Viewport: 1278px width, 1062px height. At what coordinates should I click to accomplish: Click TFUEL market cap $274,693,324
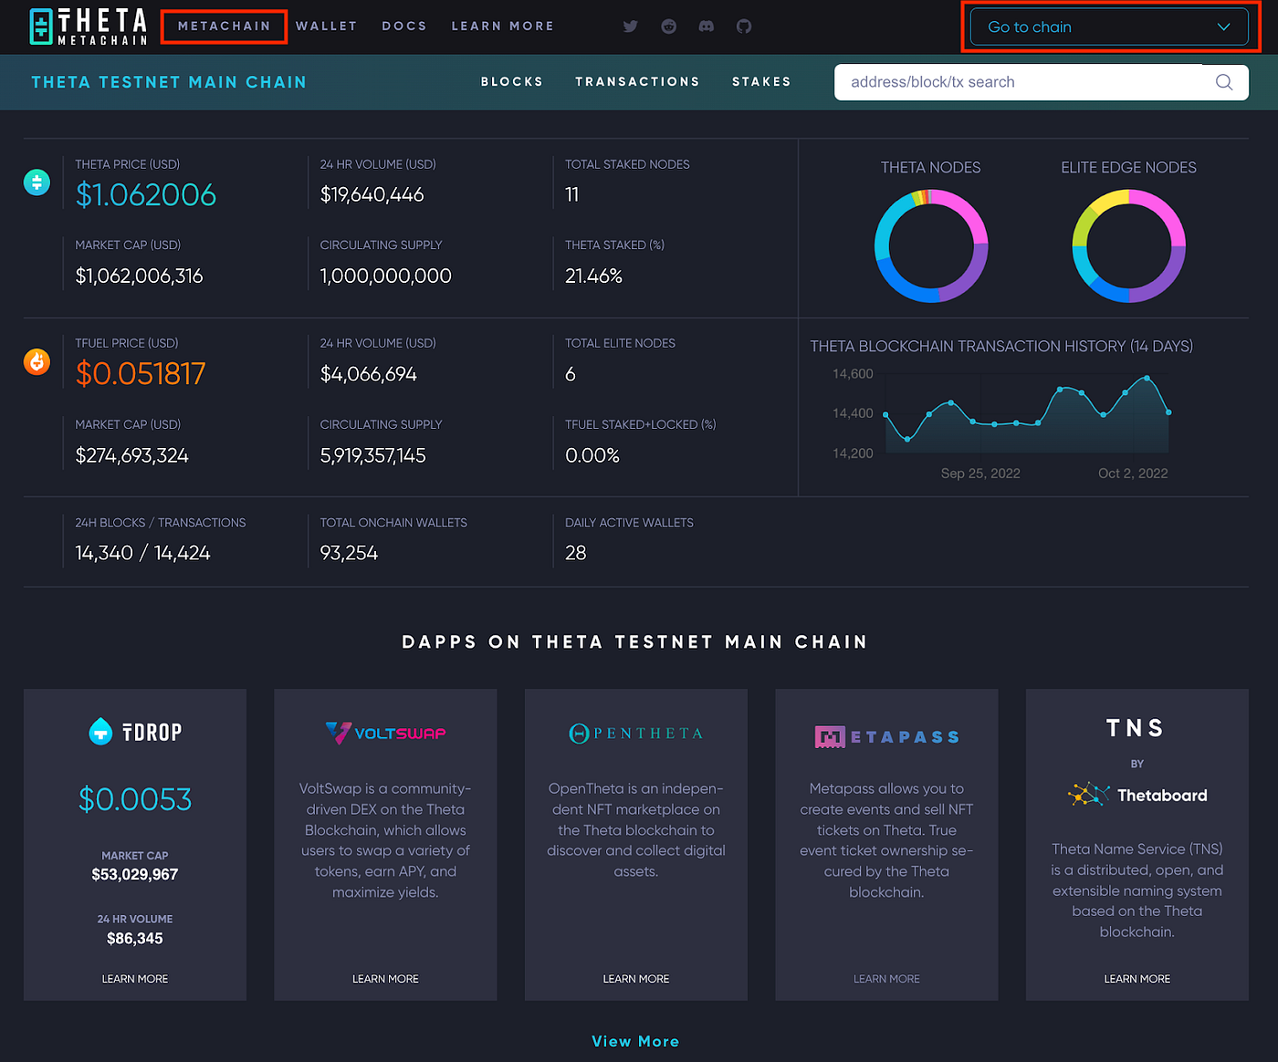132,455
